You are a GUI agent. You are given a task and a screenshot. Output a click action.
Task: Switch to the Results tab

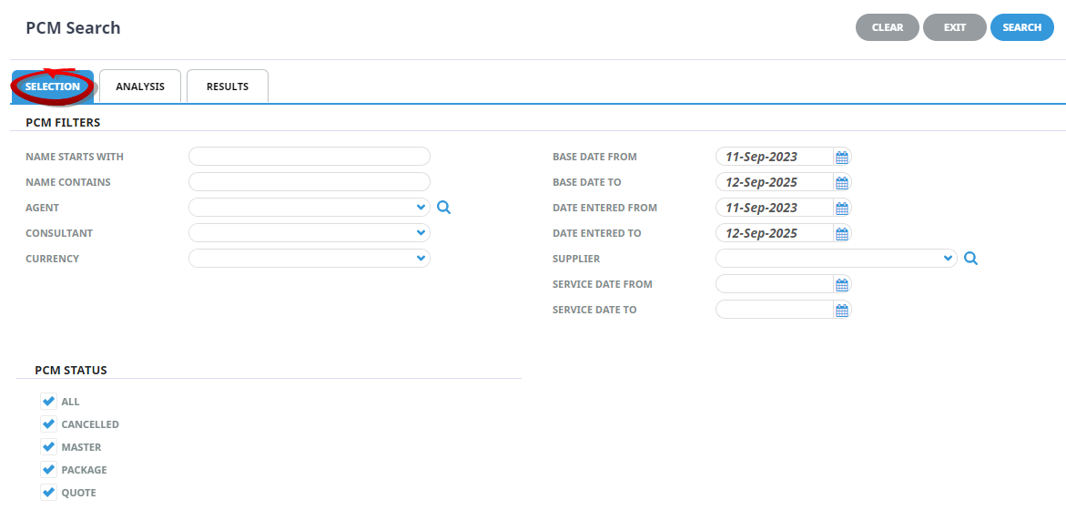(x=227, y=87)
